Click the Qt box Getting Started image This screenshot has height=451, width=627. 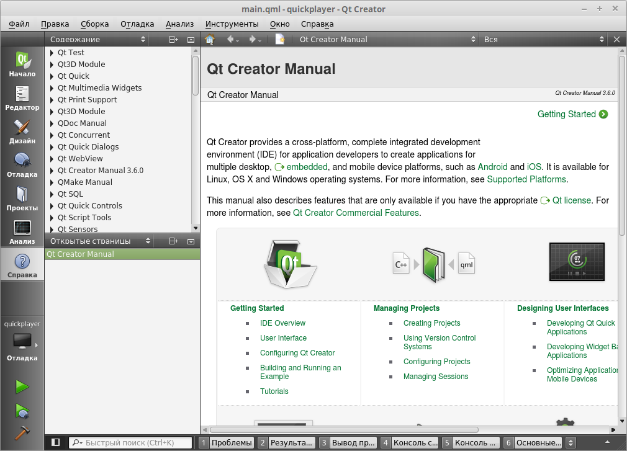click(289, 264)
